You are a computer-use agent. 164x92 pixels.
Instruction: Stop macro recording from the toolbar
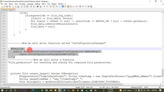[x=83, y=6]
